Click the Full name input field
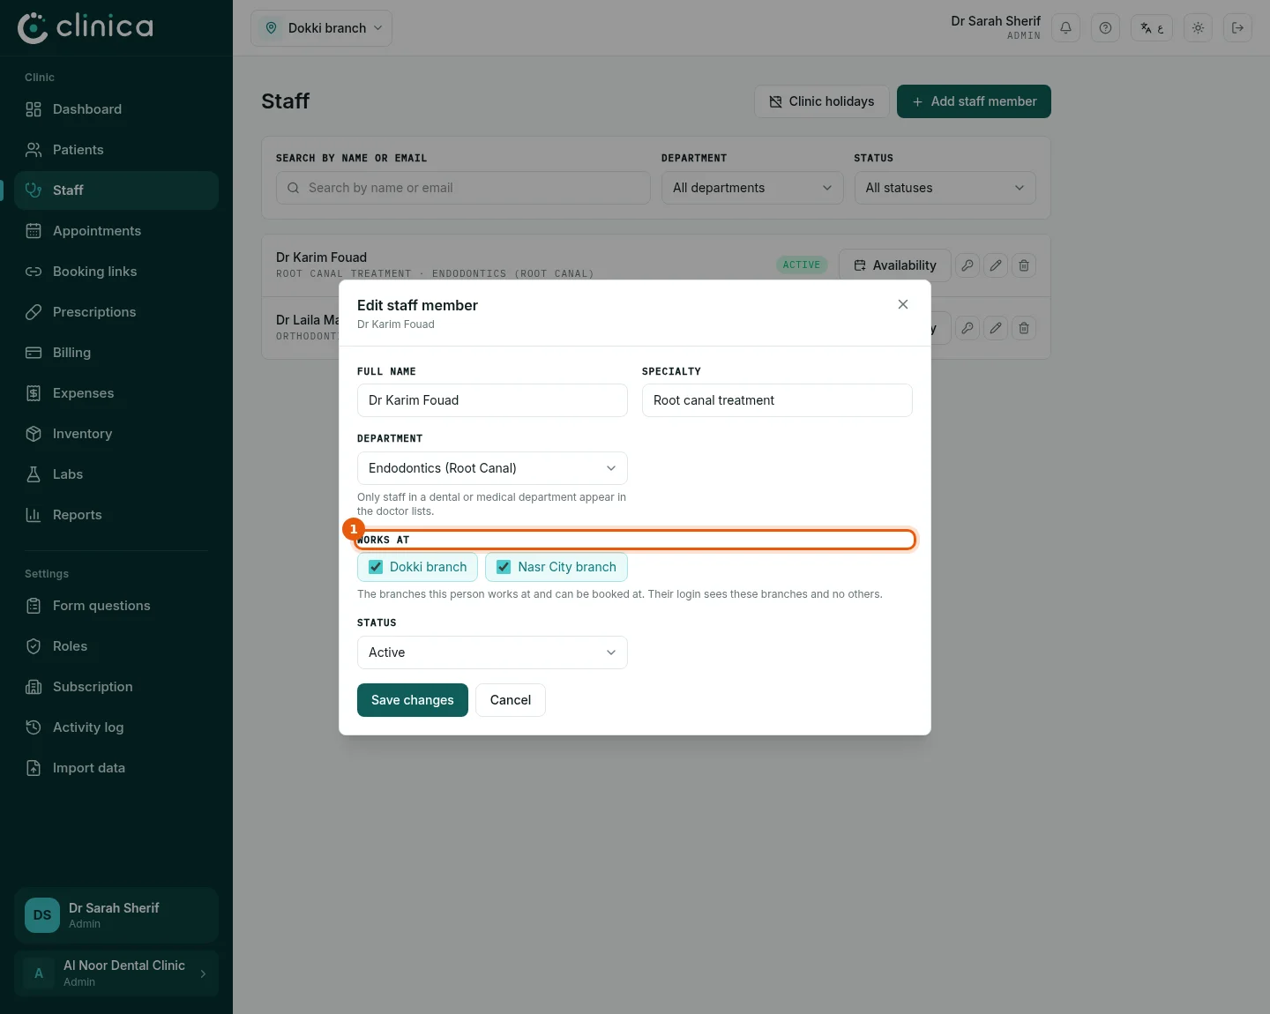 (492, 400)
